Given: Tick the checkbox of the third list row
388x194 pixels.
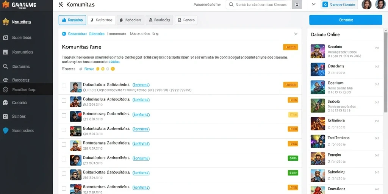Looking at the screenshot, I should [64, 115].
